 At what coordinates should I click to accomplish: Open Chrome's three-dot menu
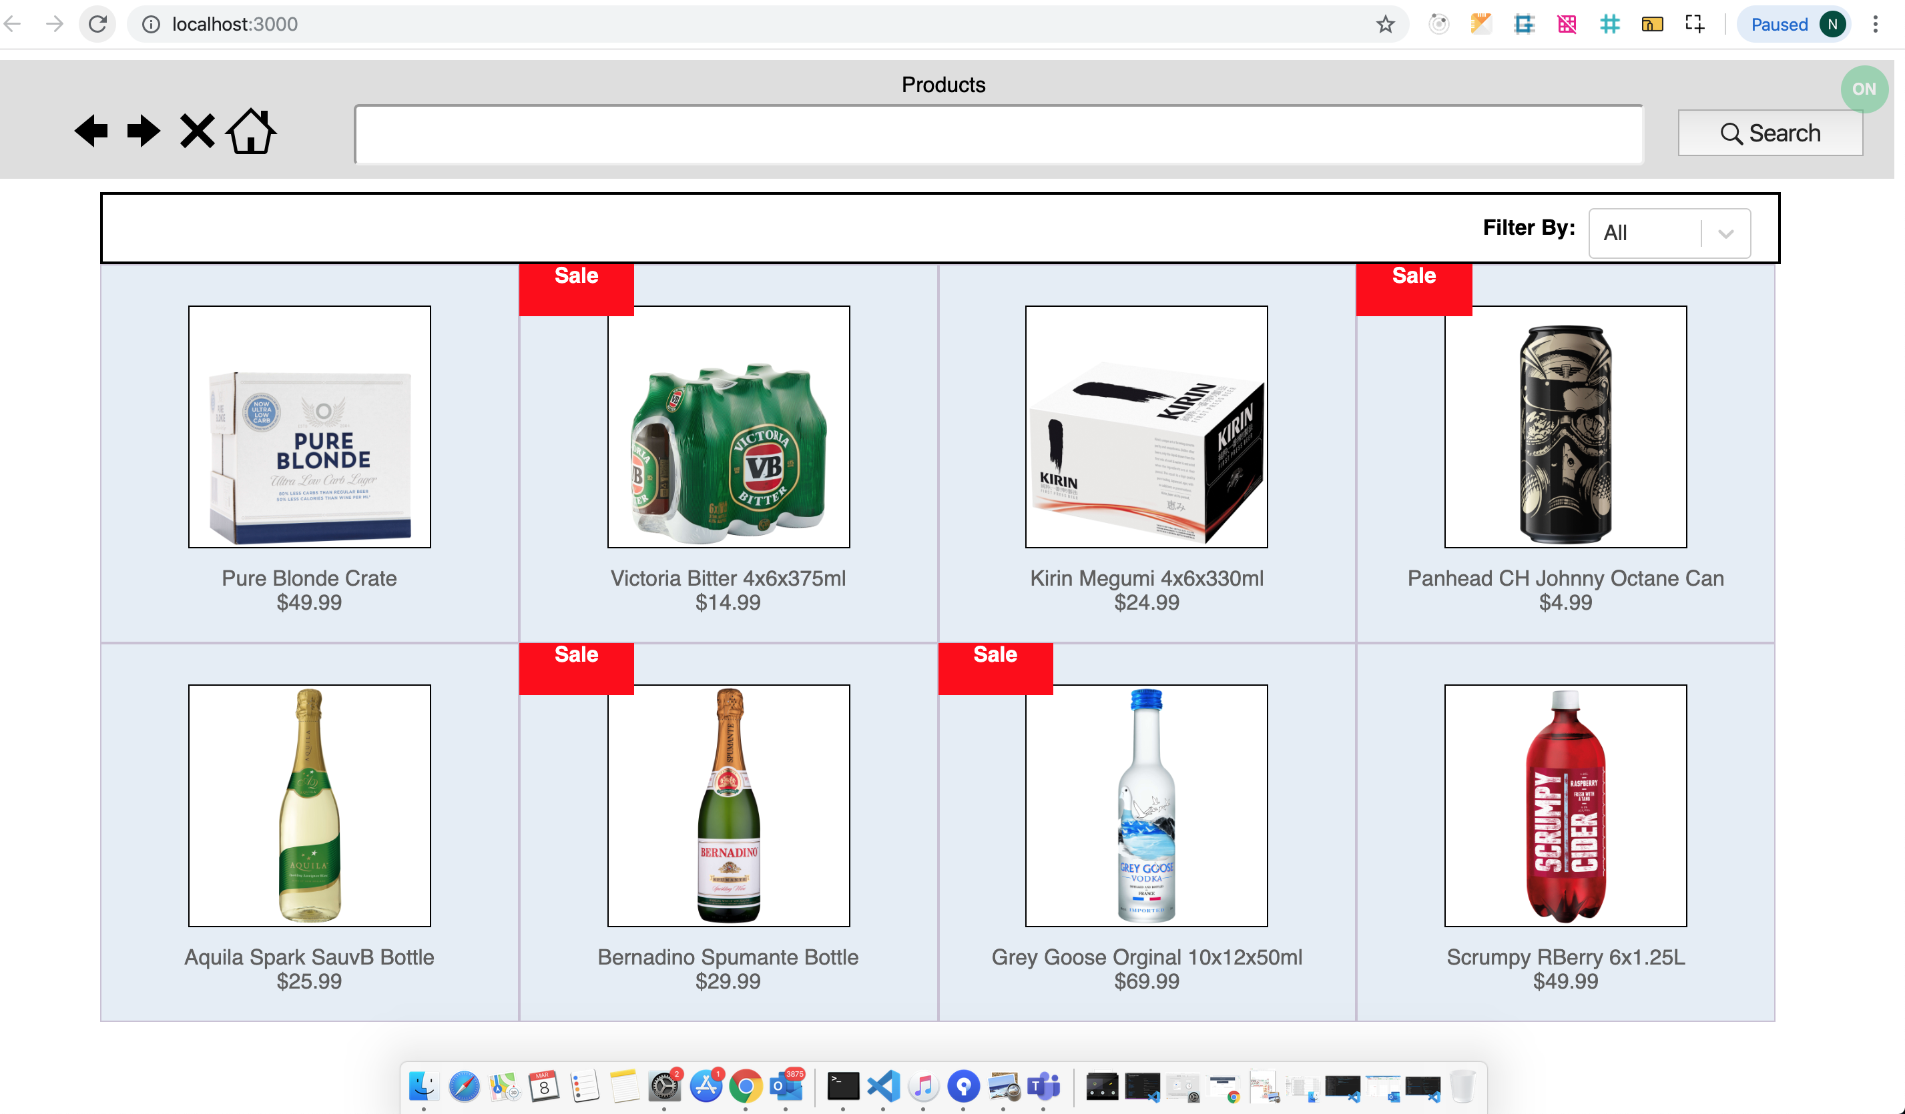[1876, 23]
